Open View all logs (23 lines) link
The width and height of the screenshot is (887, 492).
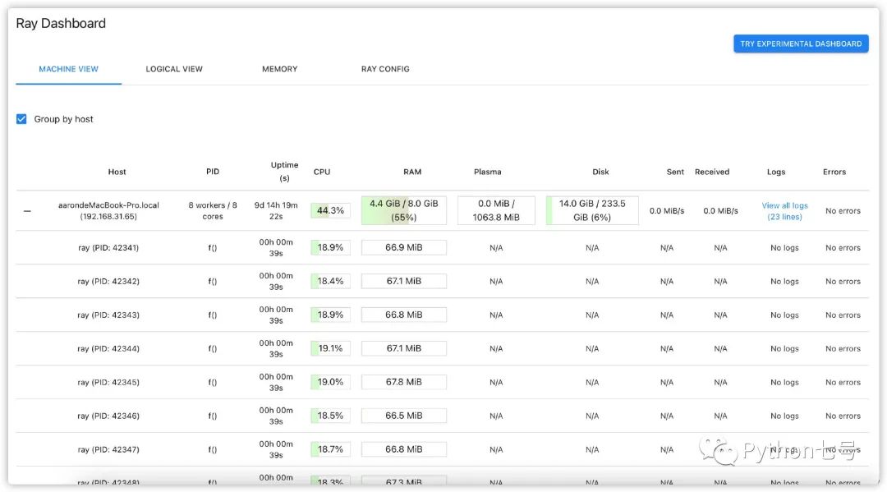784,211
